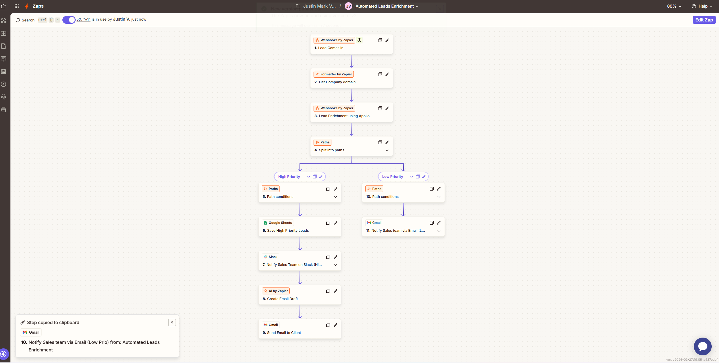Expand the Split into paths step chevron
The width and height of the screenshot is (719, 363).
[x=387, y=150]
